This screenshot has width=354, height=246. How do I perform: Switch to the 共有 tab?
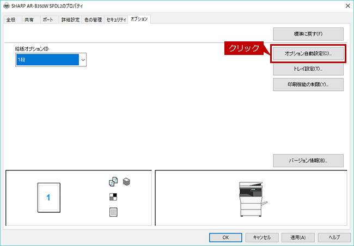[29, 20]
